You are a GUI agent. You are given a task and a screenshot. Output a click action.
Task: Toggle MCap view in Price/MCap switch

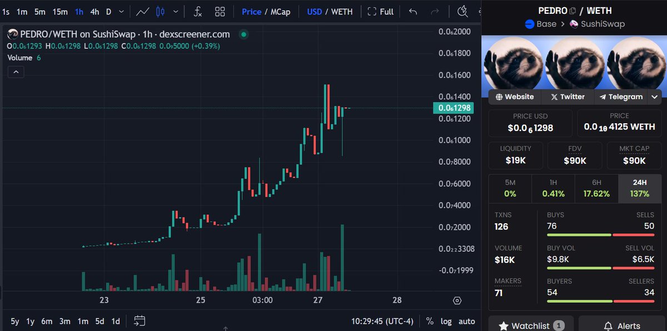click(280, 11)
